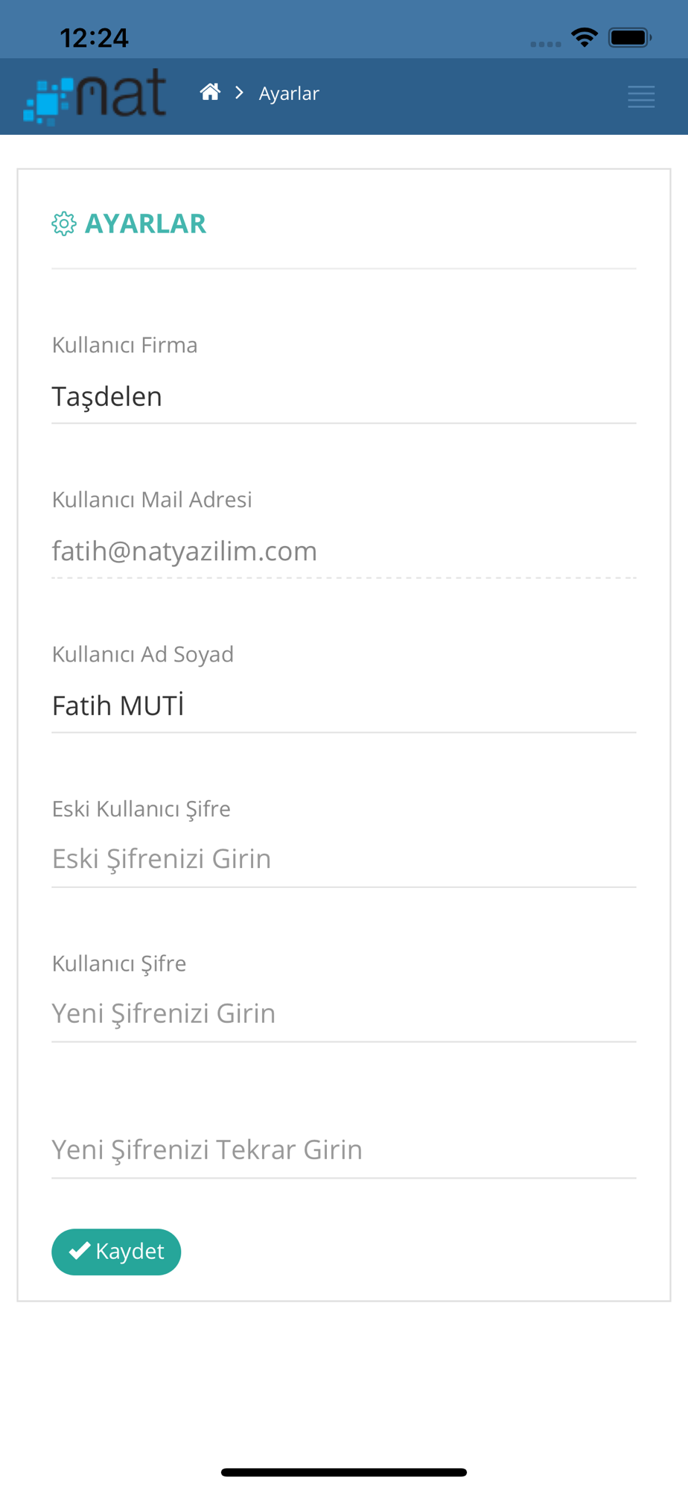Select the Ayarlar breadcrumb item
Screen dimensions: 688x1490
[x=289, y=93]
